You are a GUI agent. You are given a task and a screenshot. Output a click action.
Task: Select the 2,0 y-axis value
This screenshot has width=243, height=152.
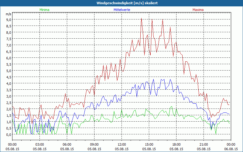[x=9, y=109]
